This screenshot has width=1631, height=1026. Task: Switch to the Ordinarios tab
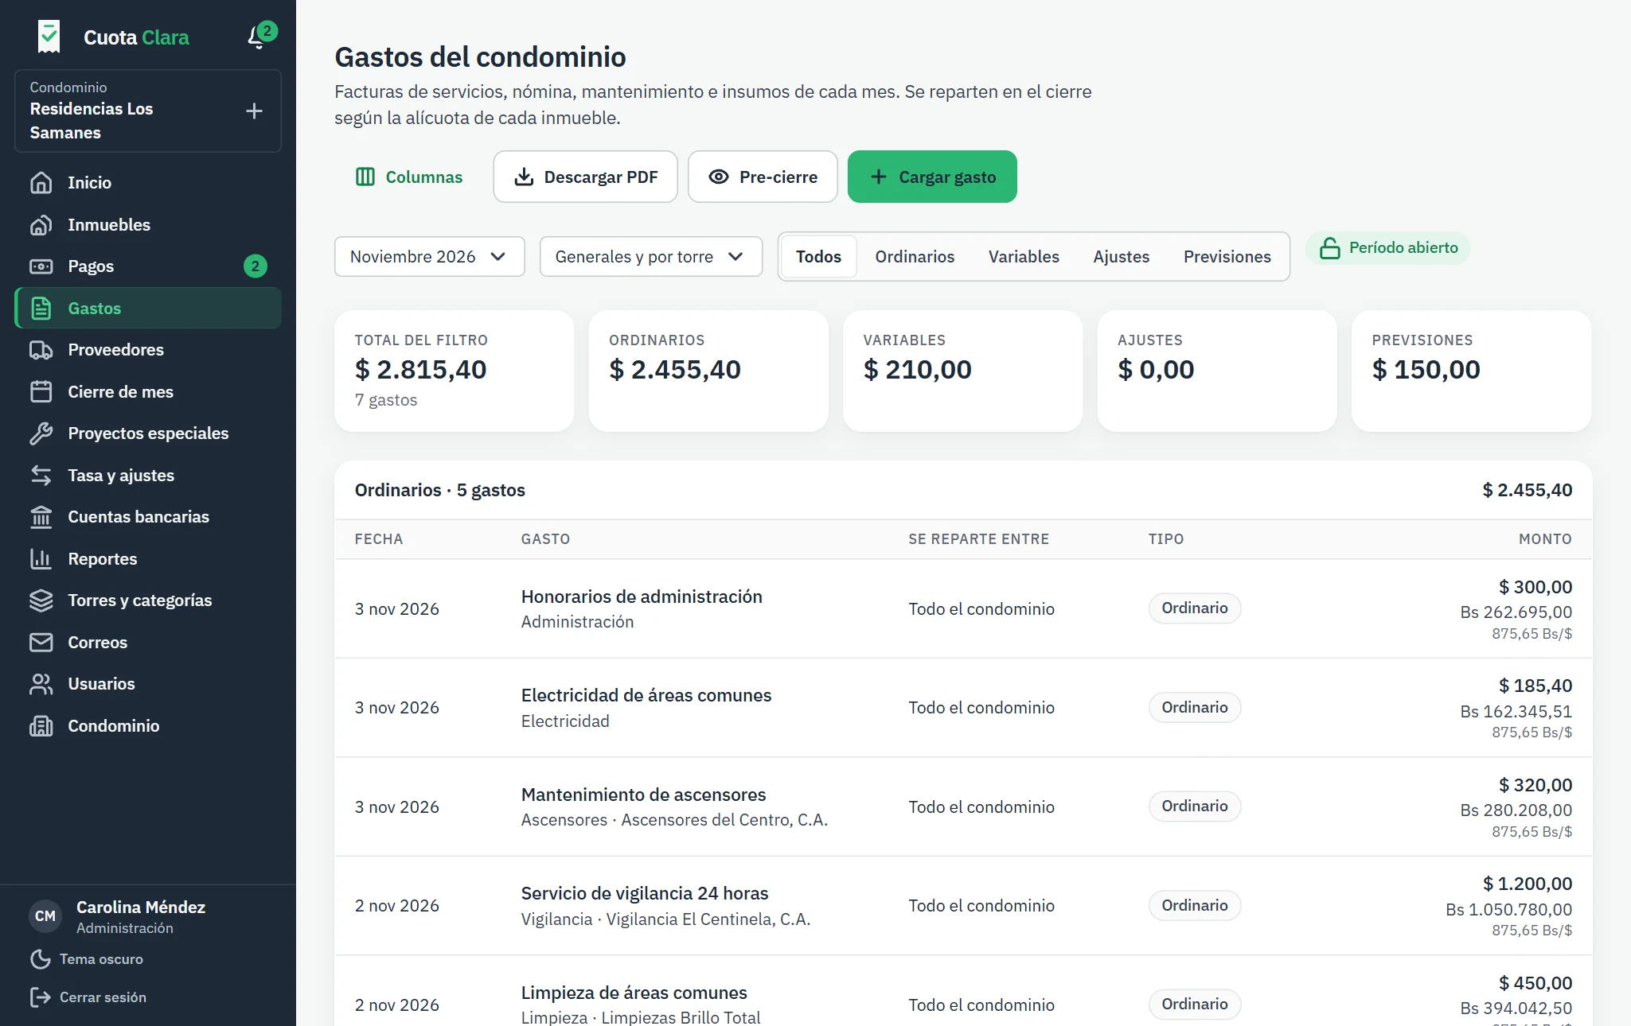click(x=915, y=257)
